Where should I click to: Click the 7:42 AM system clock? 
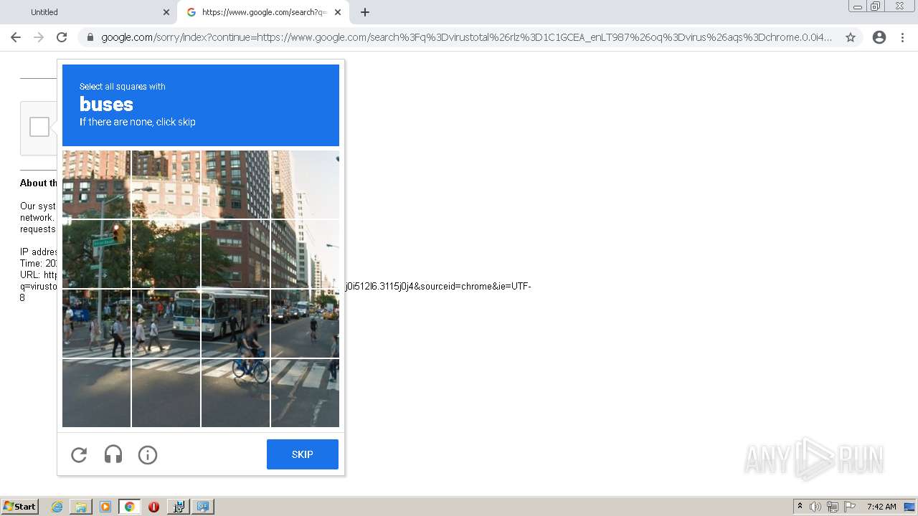coord(881,507)
